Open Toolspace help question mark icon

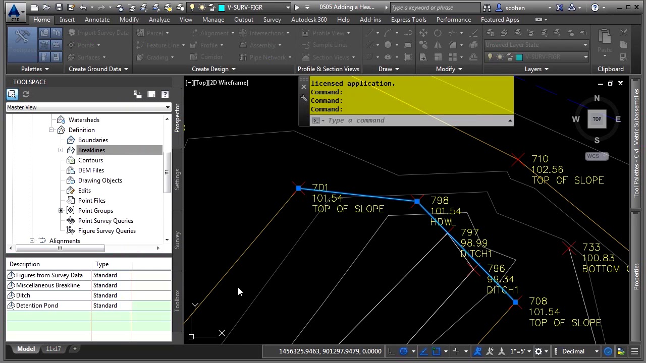(x=165, y=94)
